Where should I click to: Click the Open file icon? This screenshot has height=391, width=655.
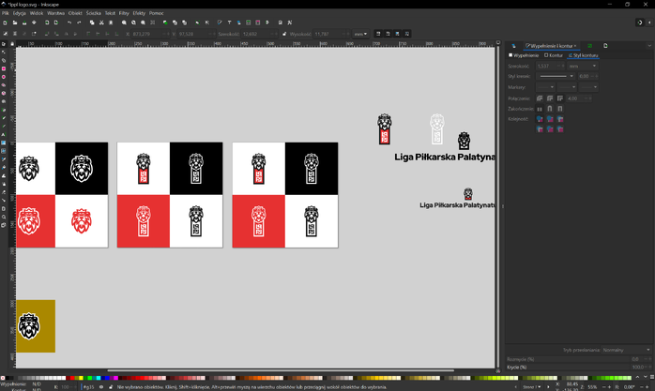pyautogui.click(x=15, y=23)
